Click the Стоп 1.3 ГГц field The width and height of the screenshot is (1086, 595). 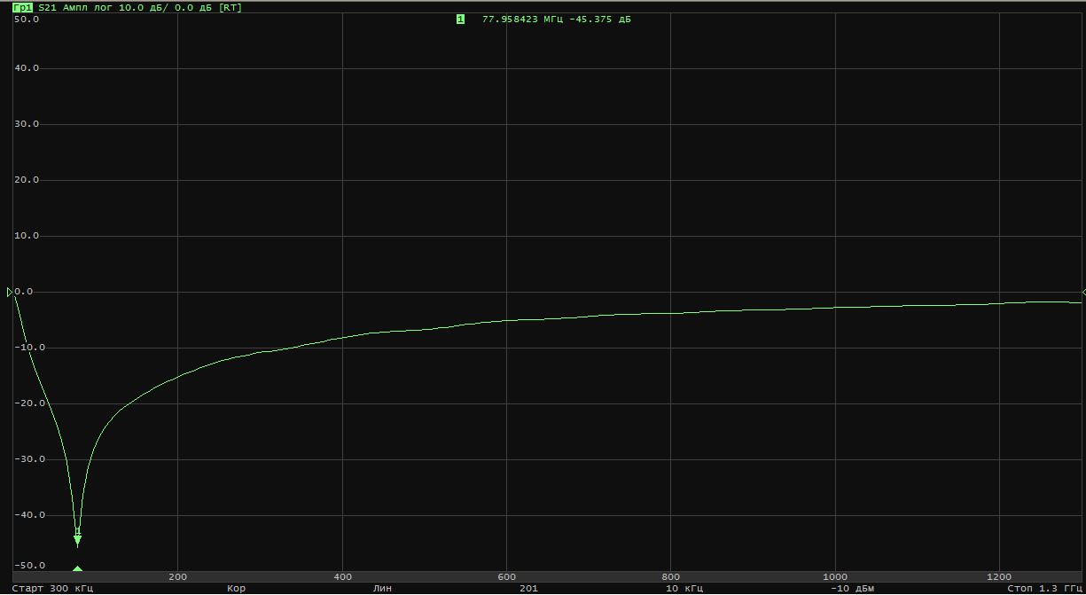[x=1044, y=588]
